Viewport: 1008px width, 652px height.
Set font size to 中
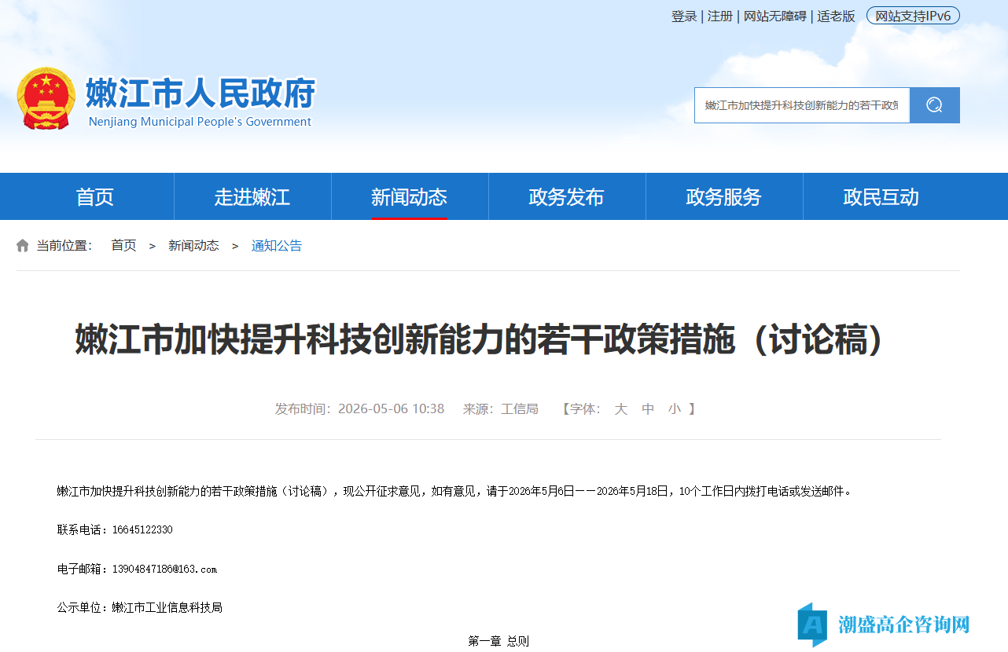(648, 408)
